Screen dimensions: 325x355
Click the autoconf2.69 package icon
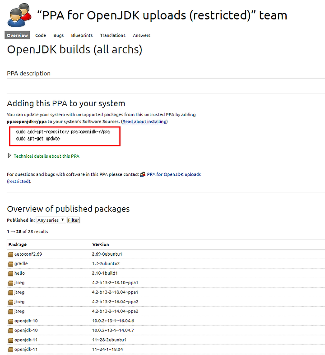[11, 254]
